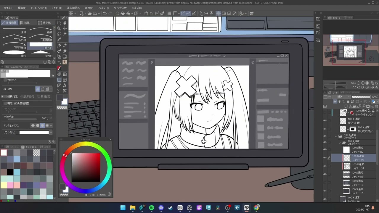Viewport: 379px width, 213px height.
Task: Click the fill bucket icon in command bar
Action: click(123, 14)
